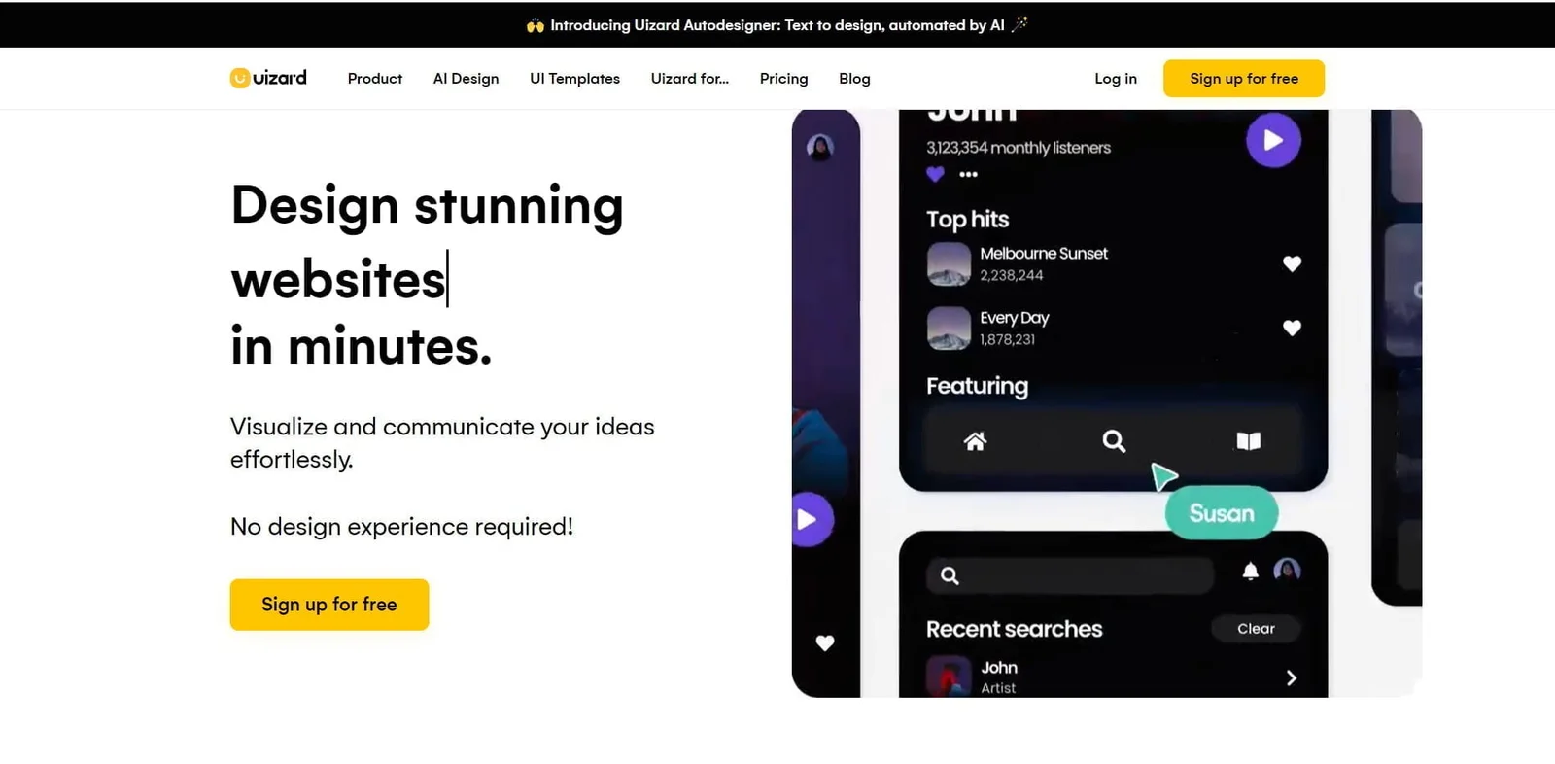Viewport: 1555px width, 764px height.
Task: Open the three-dots menu under monthly listeners
Action: click(968, 175)
